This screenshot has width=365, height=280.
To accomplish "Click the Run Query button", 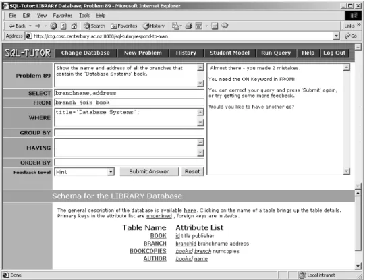I will click(276, 53).
